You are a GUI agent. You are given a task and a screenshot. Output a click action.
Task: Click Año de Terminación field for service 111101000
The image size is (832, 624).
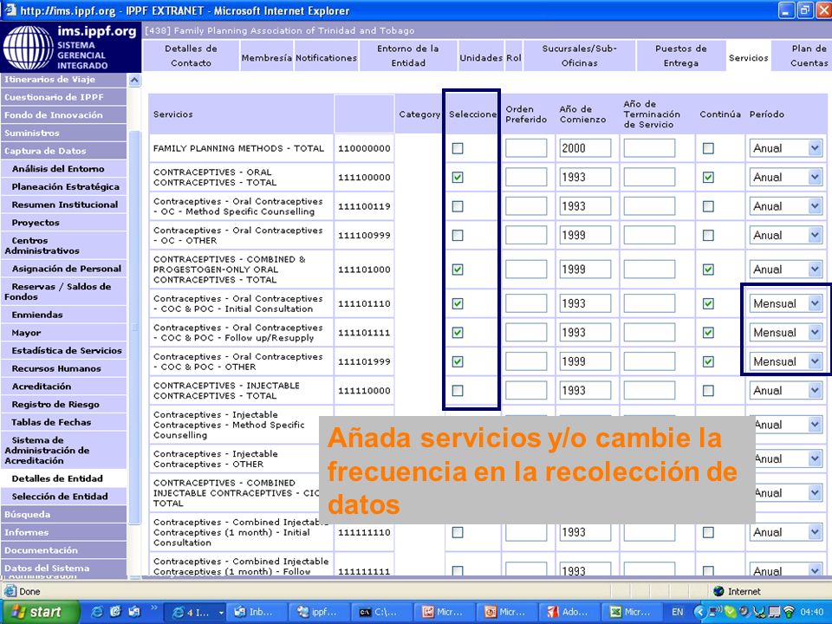(649, 270)
